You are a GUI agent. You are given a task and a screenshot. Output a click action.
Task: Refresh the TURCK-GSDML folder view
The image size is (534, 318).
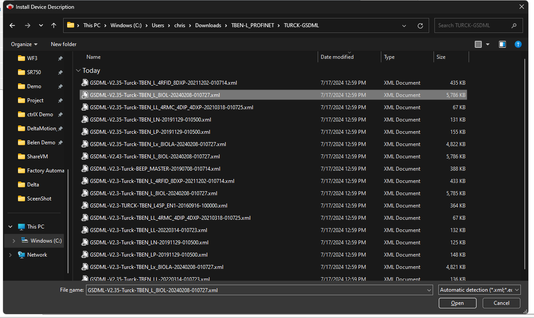pos(420,25)
